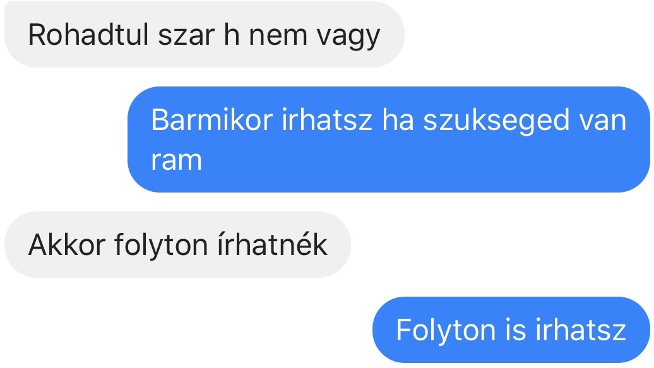Click the word "szukseged" in sent message
Image resolution: width=654 pixels, height=368 pixels.
pyautogui.click(x=496, y=121)
